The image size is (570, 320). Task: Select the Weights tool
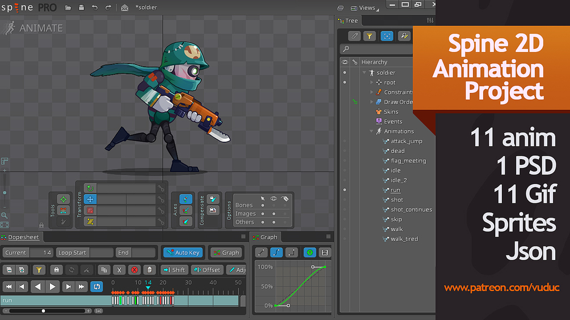click(x=64, y=211)
